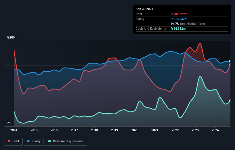Click the Sep 30 2024 tooltip date
This screenshot has height=150, width=235.
pos(144,9)
